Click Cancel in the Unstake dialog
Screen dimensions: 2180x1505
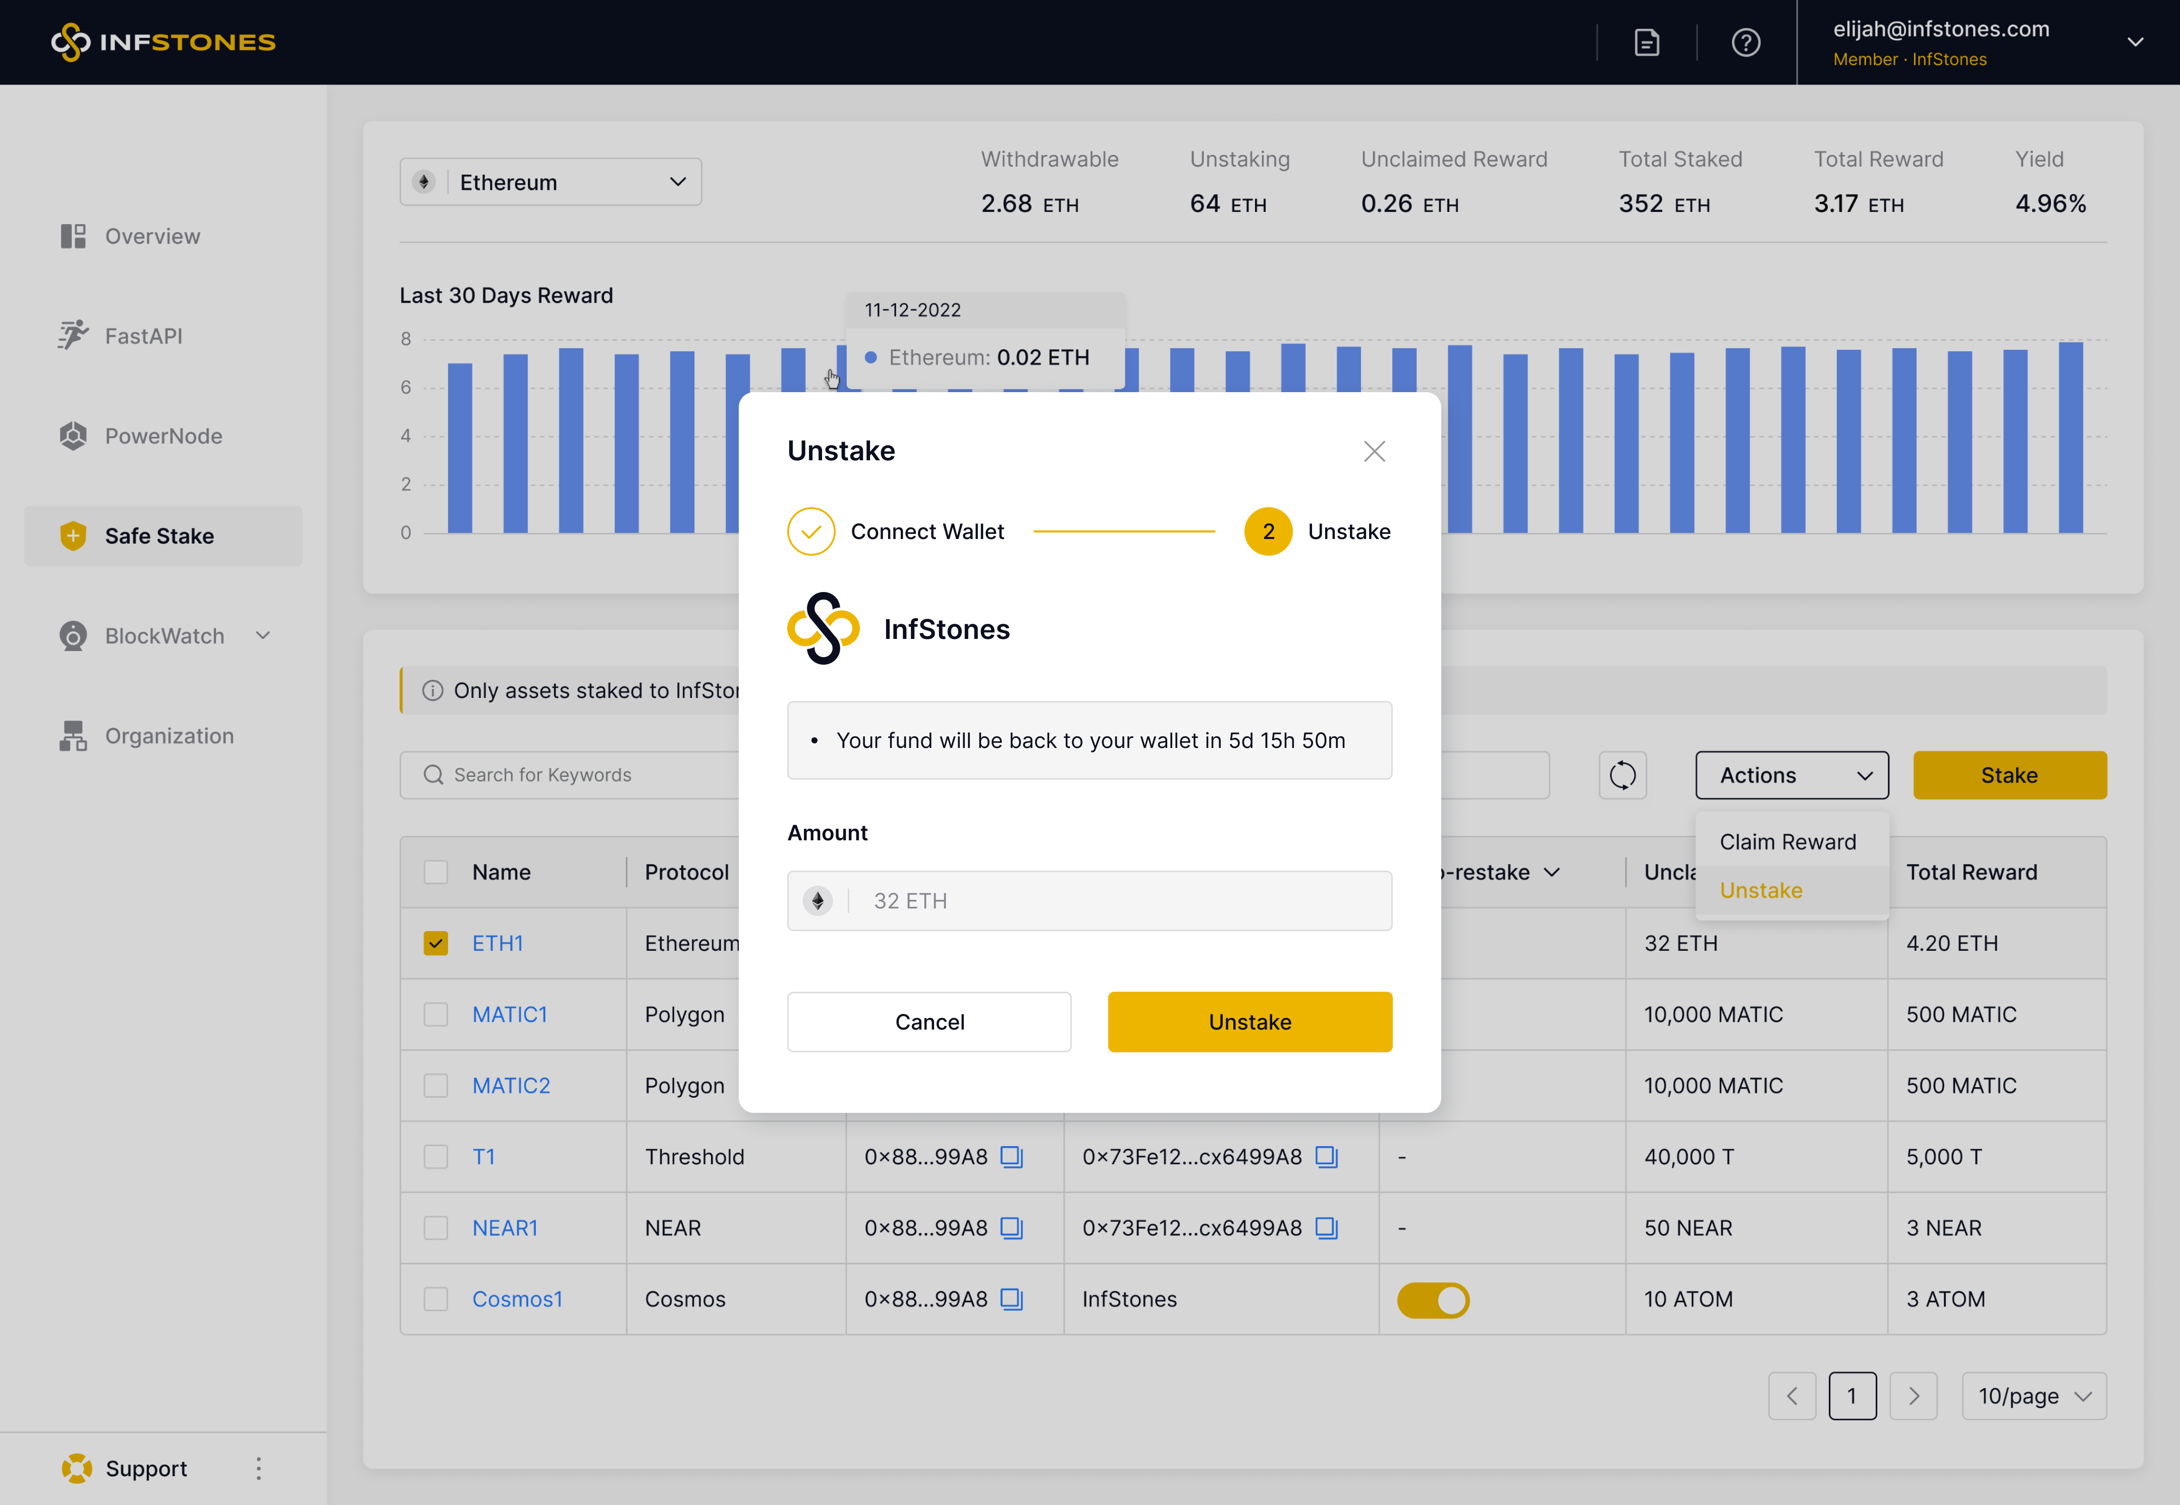(929, 1022)
